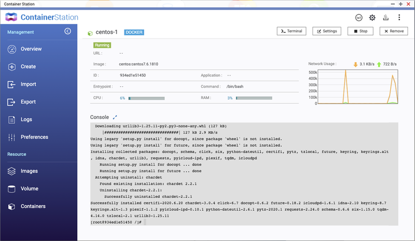This screenshot has width=415, height=241.
Task: Minimize the Container Station window
Action: pyautogui.click(x=393, y=4)
